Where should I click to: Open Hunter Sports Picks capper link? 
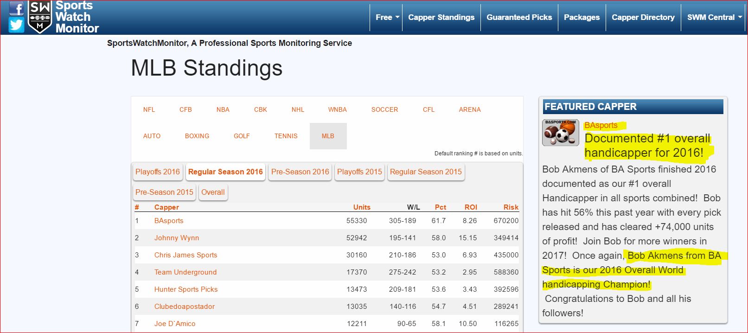click(186, 289)
